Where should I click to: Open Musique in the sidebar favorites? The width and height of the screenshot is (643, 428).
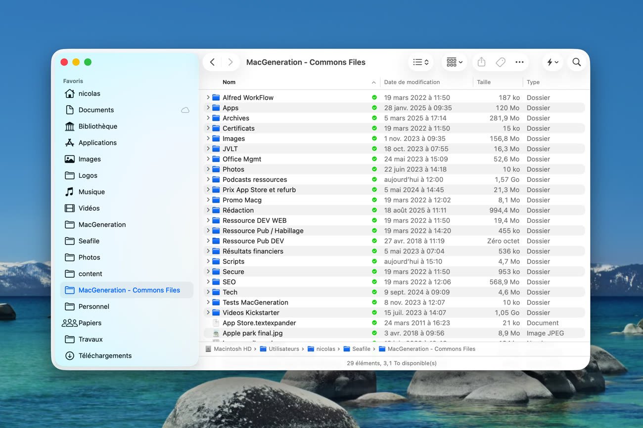[x=92, y=192]
